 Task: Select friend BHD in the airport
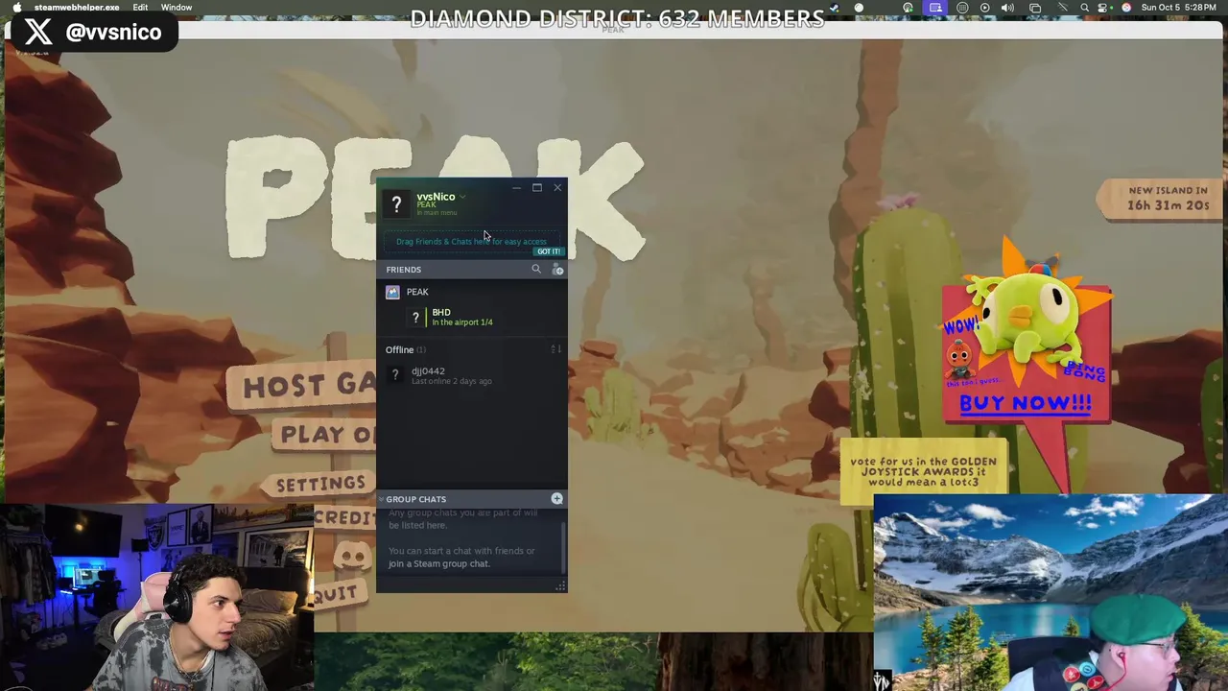click(x=471, y=317)
